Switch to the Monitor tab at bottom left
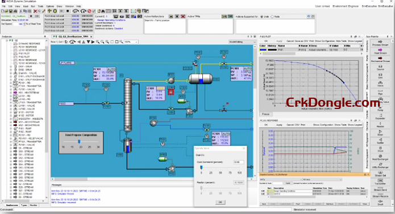 point(34,205)
